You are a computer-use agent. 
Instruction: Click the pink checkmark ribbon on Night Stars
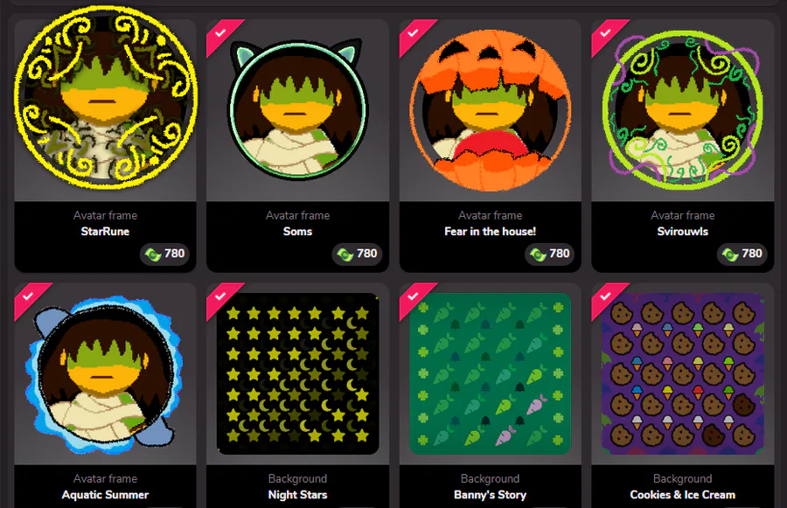(x=222, y=298)
